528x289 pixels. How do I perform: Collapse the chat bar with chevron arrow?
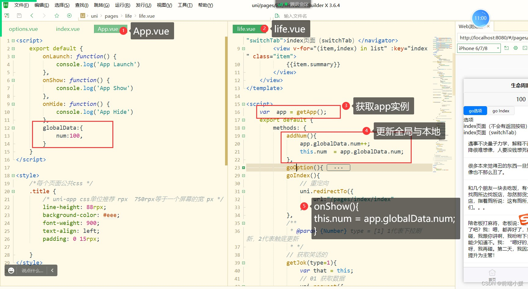pyautogui.click(x=52, y=270)
